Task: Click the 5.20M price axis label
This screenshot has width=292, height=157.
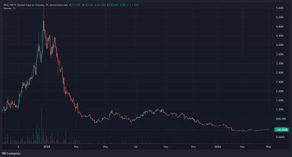Action: tap(280, 17)
